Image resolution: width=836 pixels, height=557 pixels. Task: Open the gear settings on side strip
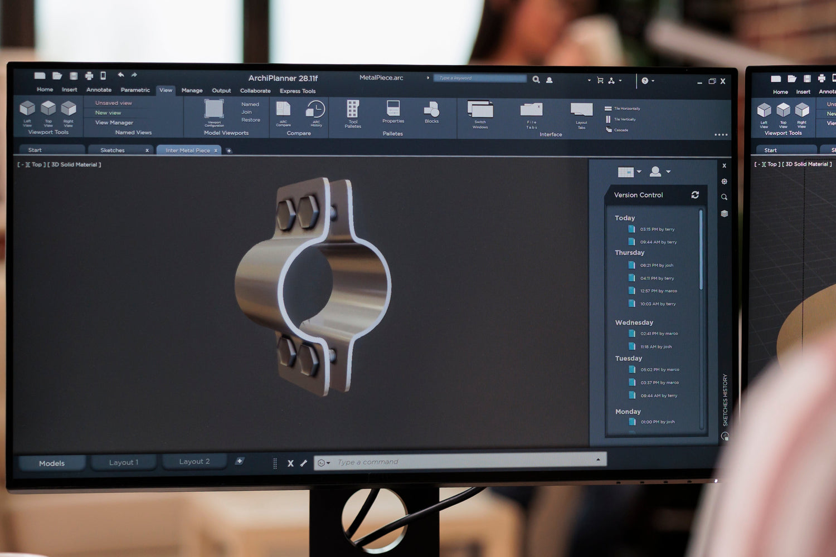click(724, 182)
